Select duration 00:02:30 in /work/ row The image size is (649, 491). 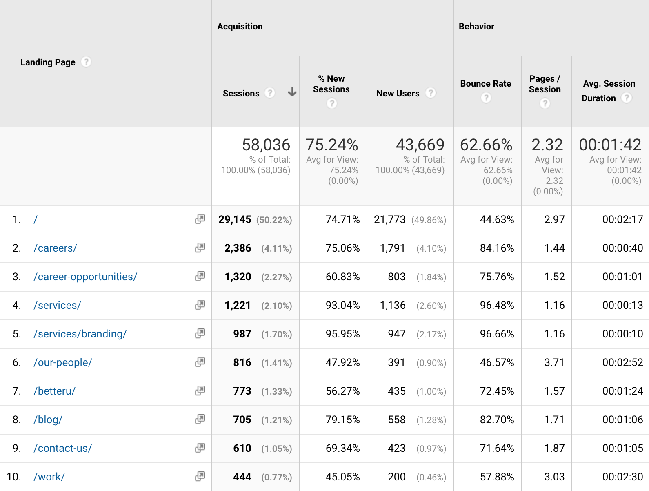click(x=623, y=477)
